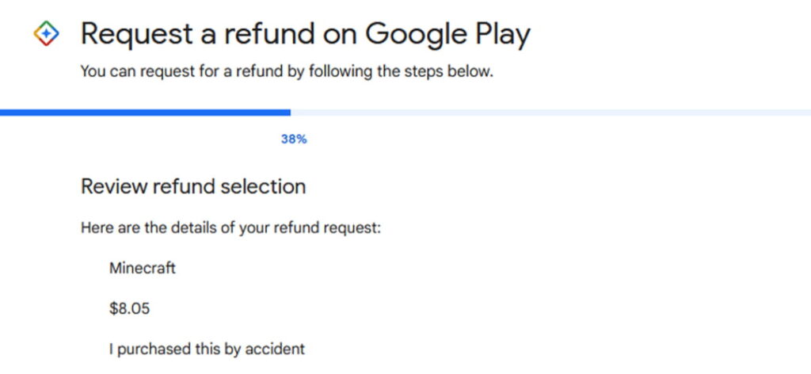Click "Here are the details of your refund request"
Screen dimensions: 811x374
(x=231, y=228)
